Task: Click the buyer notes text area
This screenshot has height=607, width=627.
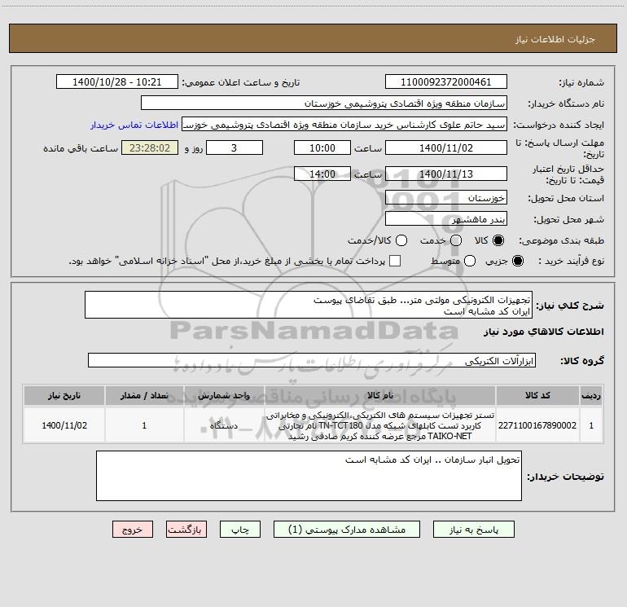Action: pyautogui.click(x=309, y=475)
